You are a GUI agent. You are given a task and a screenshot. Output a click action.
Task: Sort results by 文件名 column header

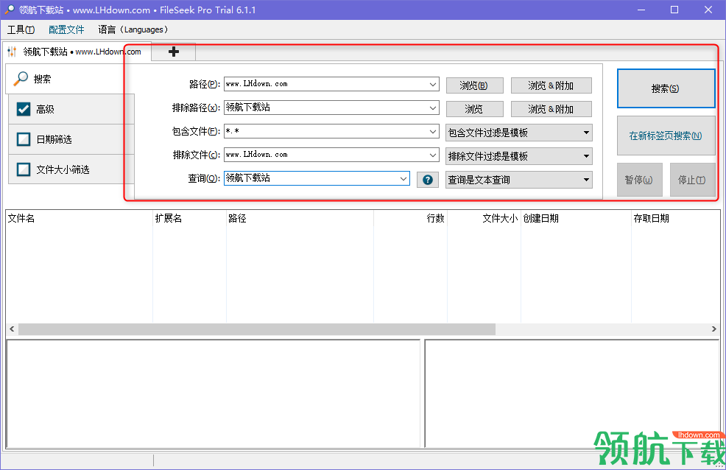[x=80, y=218]
